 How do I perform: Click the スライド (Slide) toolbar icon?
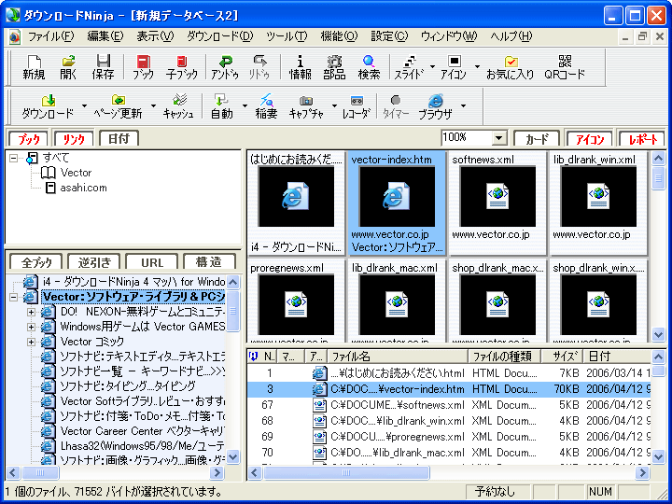pos(410,67)
